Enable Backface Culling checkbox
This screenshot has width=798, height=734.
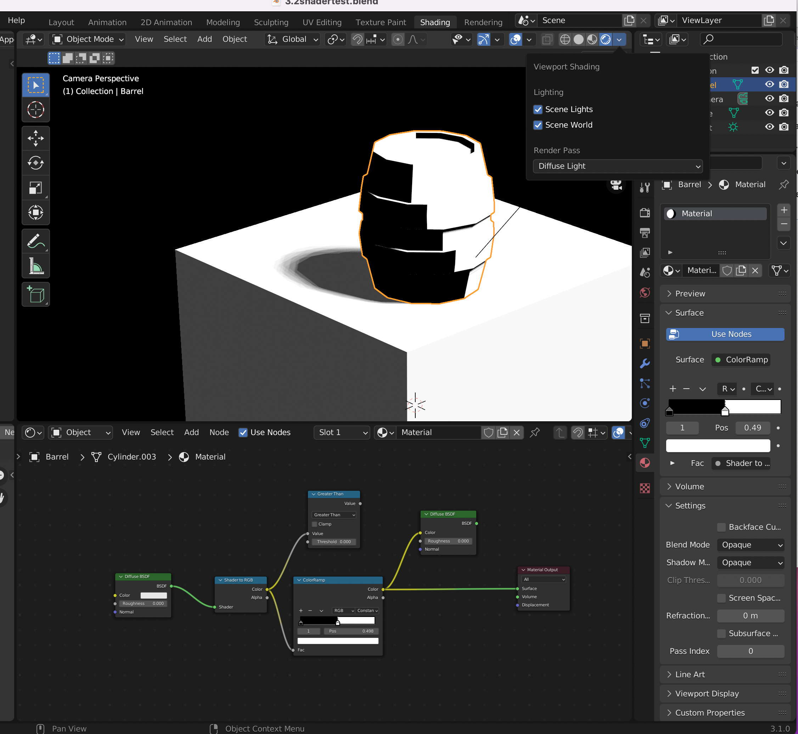point(721,527)
